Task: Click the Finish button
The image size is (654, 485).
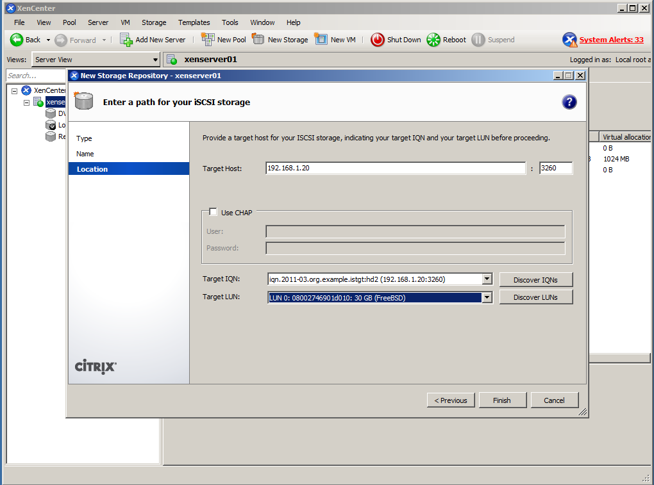Action: 502,400
